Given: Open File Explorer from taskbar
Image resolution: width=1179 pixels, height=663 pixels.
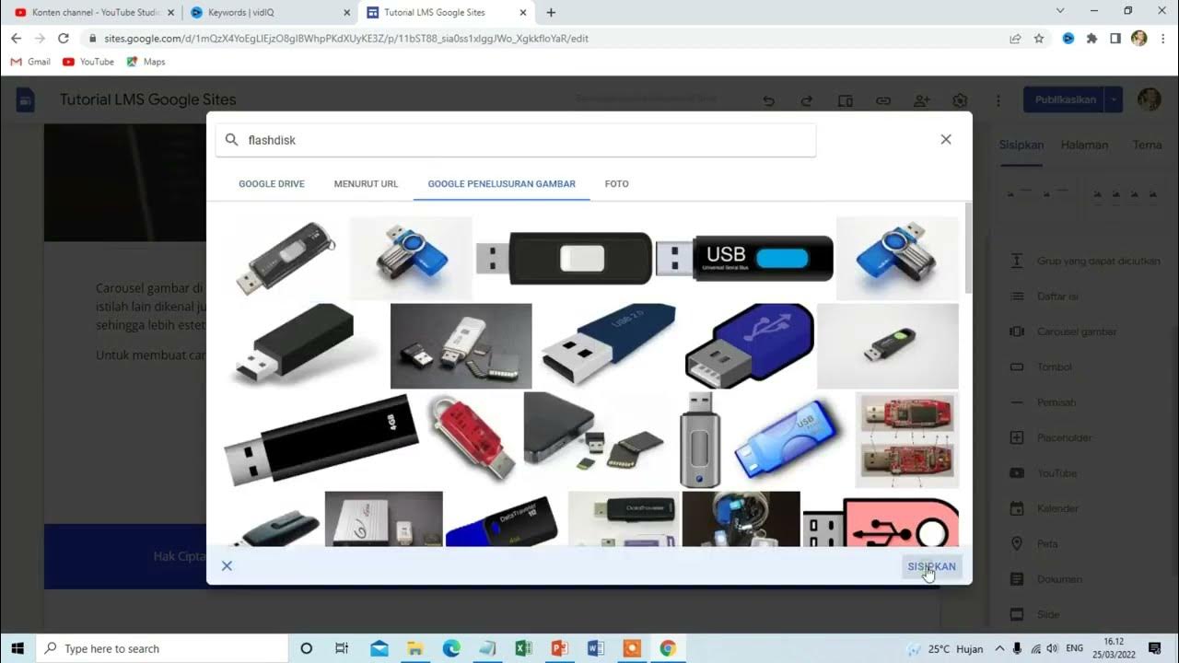Looking at the screenshot, I should 415,648.
